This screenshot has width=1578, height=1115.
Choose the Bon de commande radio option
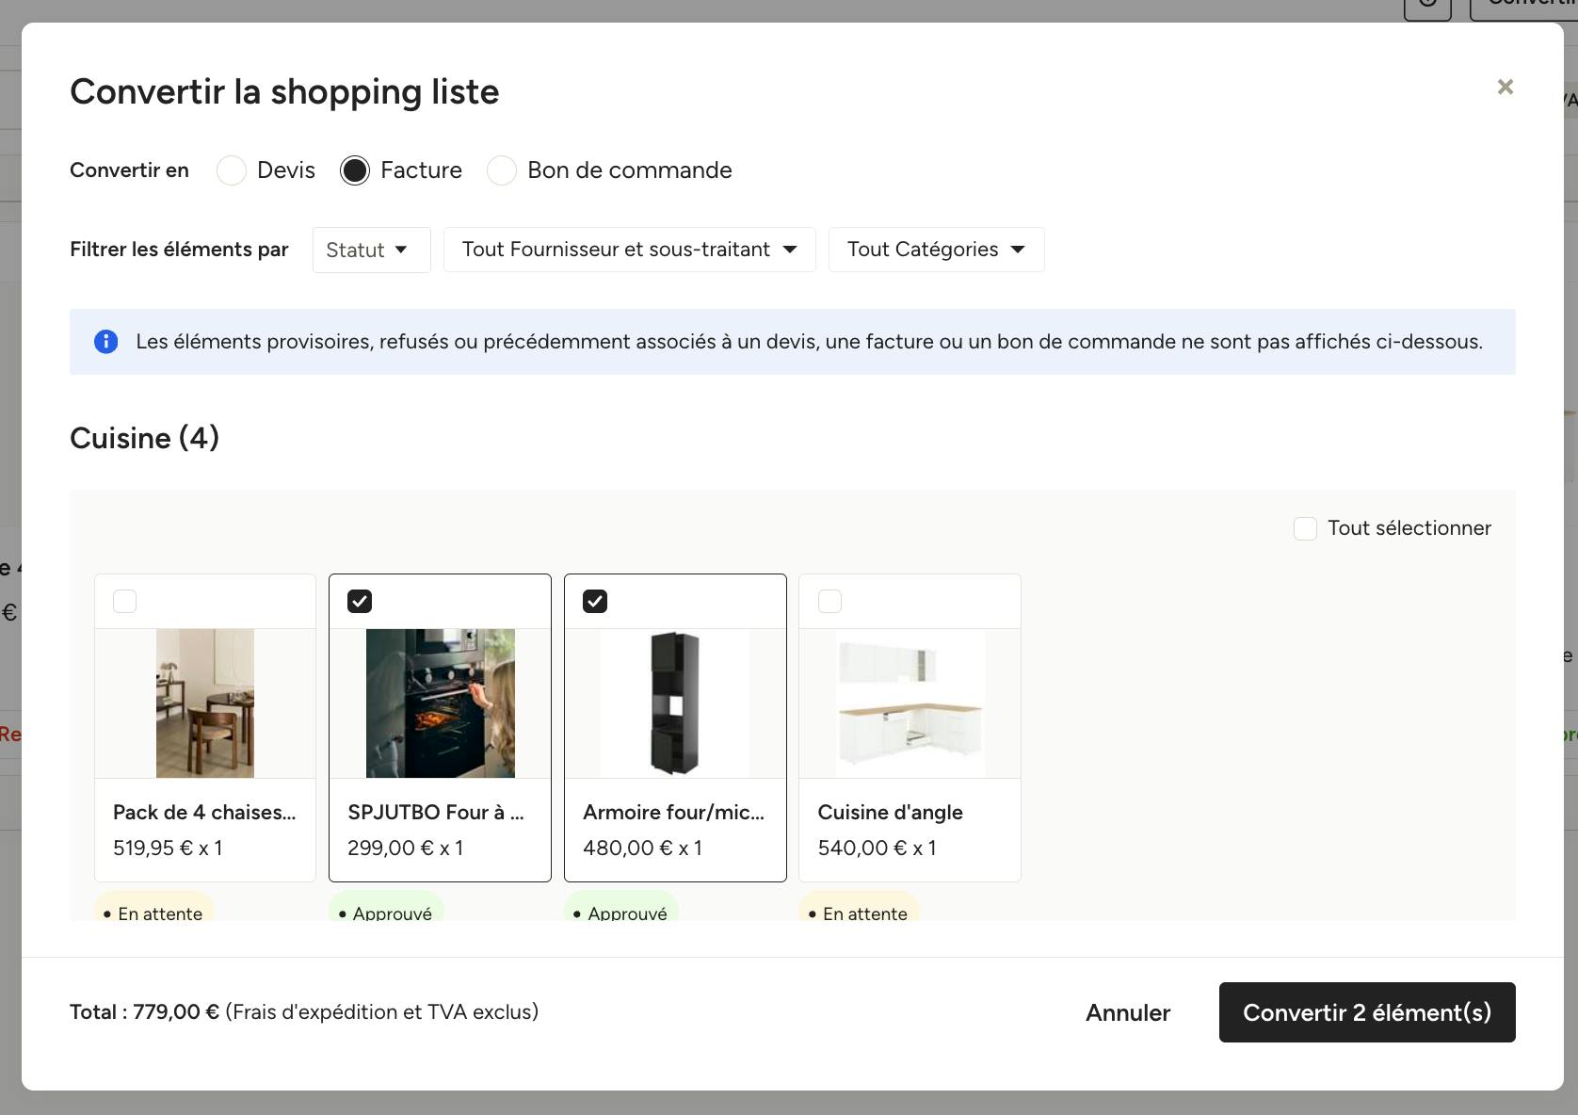[x=502, y=170]
